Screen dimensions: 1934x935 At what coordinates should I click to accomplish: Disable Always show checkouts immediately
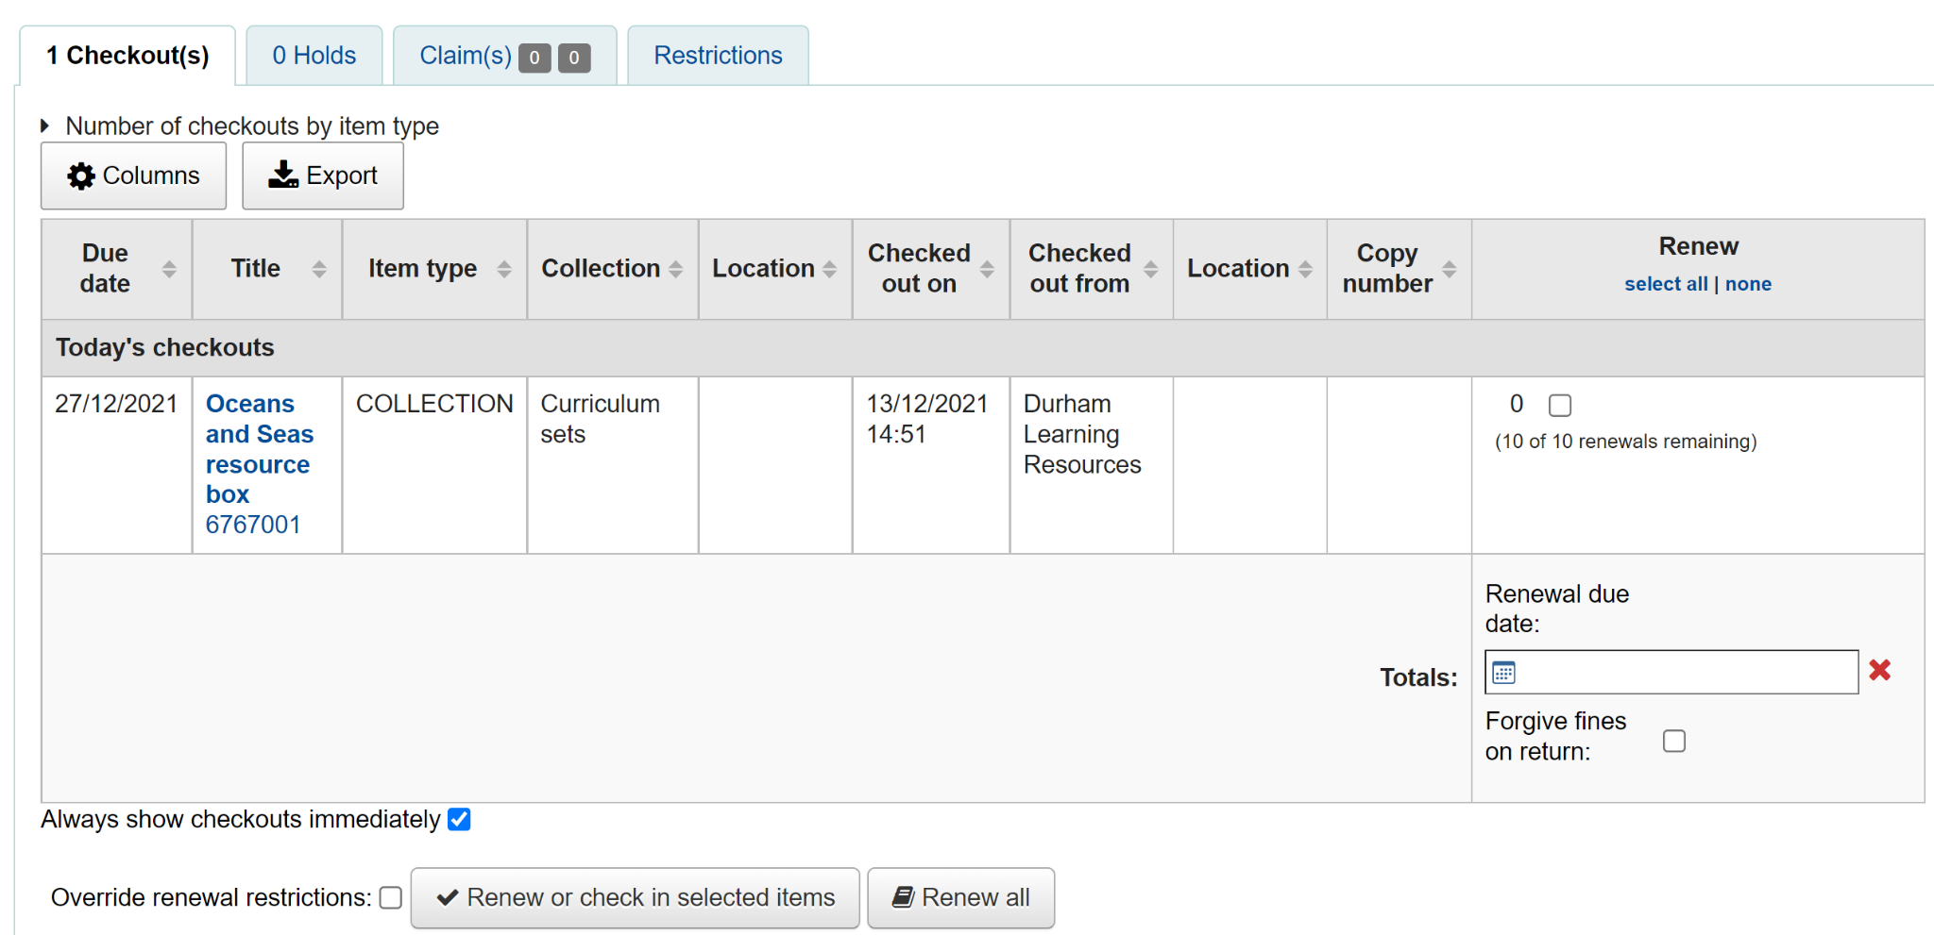click(459, 819)
